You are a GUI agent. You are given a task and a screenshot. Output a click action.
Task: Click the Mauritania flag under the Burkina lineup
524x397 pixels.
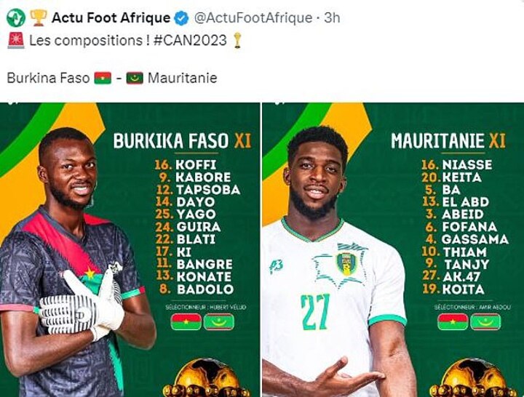click(x=218, y=321)
